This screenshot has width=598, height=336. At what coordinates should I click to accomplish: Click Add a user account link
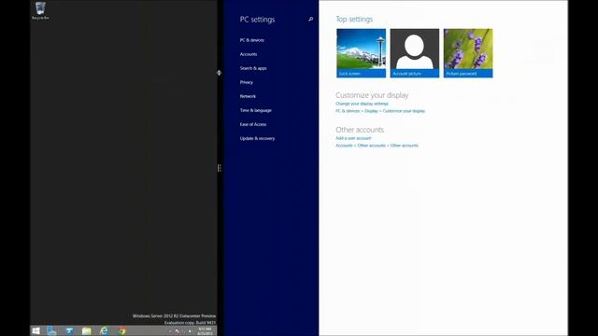pos(353,138)
